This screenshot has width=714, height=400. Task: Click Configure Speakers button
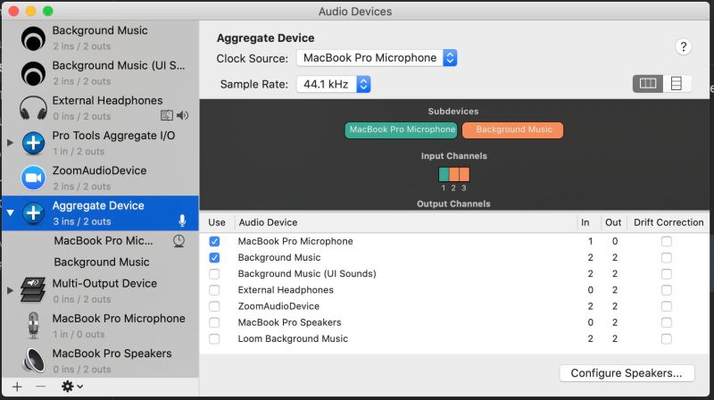(627, 373)
